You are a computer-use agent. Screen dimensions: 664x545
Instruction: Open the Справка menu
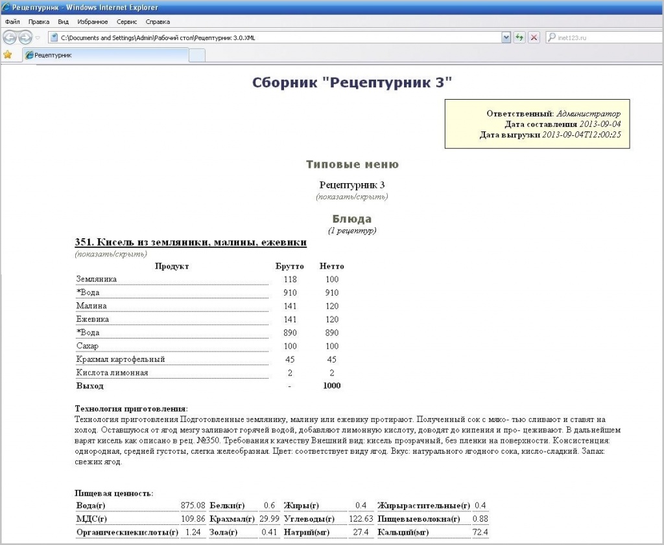coord(158,21)
